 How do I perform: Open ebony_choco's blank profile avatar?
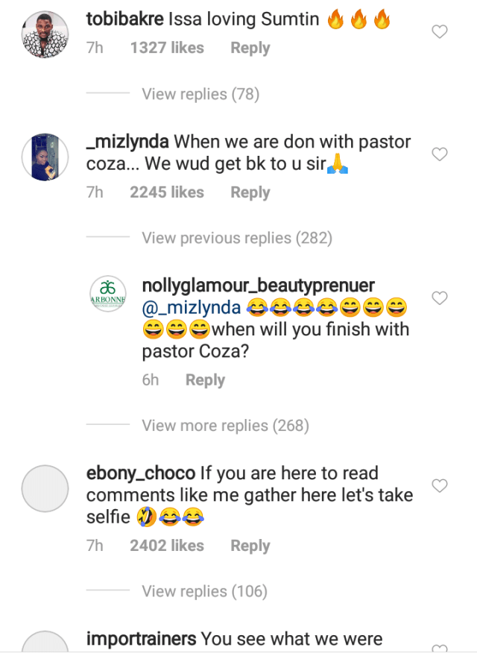(45, 488)
